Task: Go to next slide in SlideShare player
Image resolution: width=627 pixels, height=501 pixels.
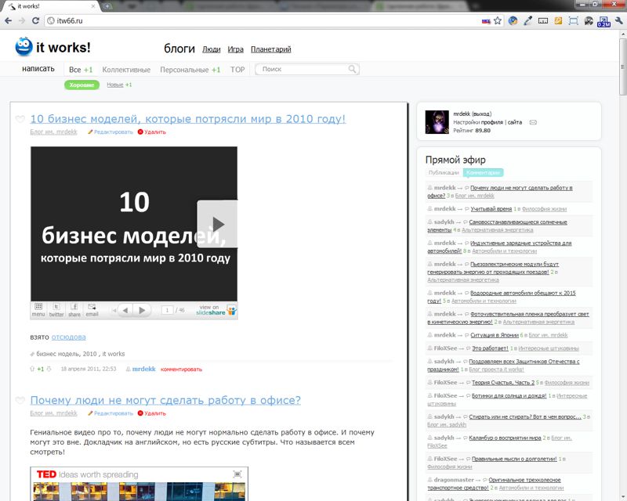Action: pos(142,310)
